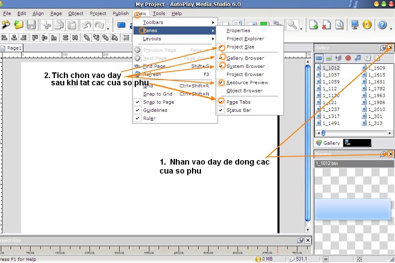
Task: Open the Edit menu
Action: coord(22,13)
